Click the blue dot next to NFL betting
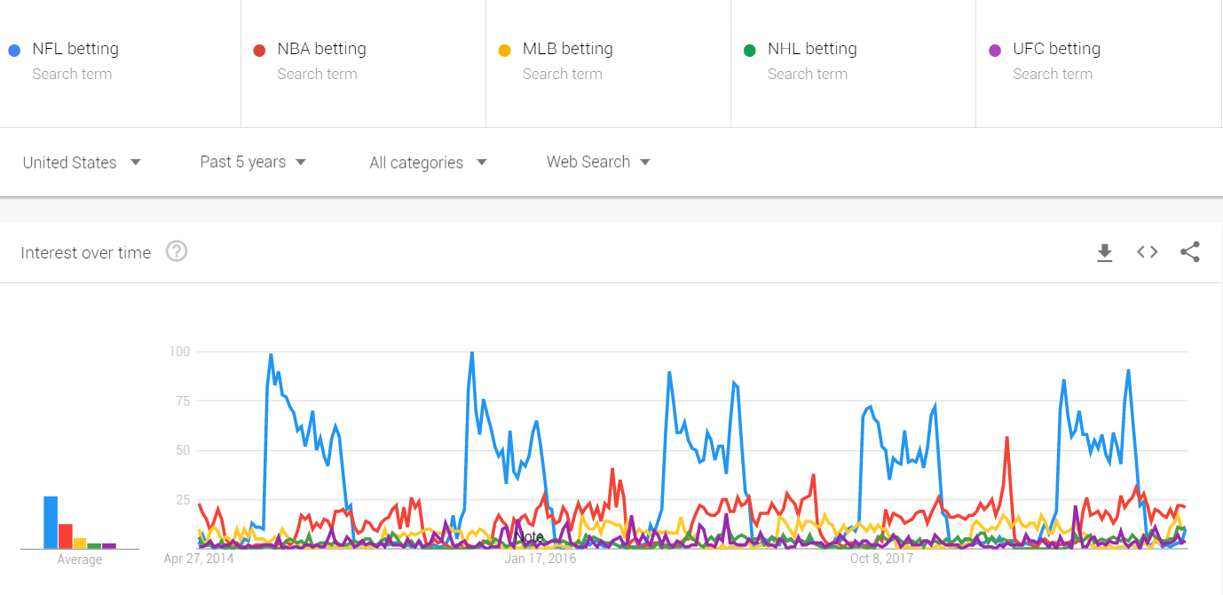The height and width of the screenshot is (595, 1223). [x=13, y=51]
